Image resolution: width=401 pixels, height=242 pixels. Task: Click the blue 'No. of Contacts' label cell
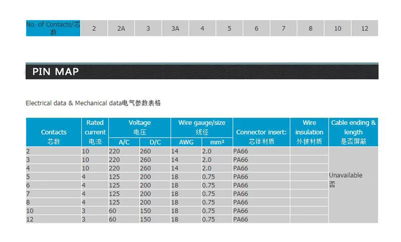pos(53,28)
